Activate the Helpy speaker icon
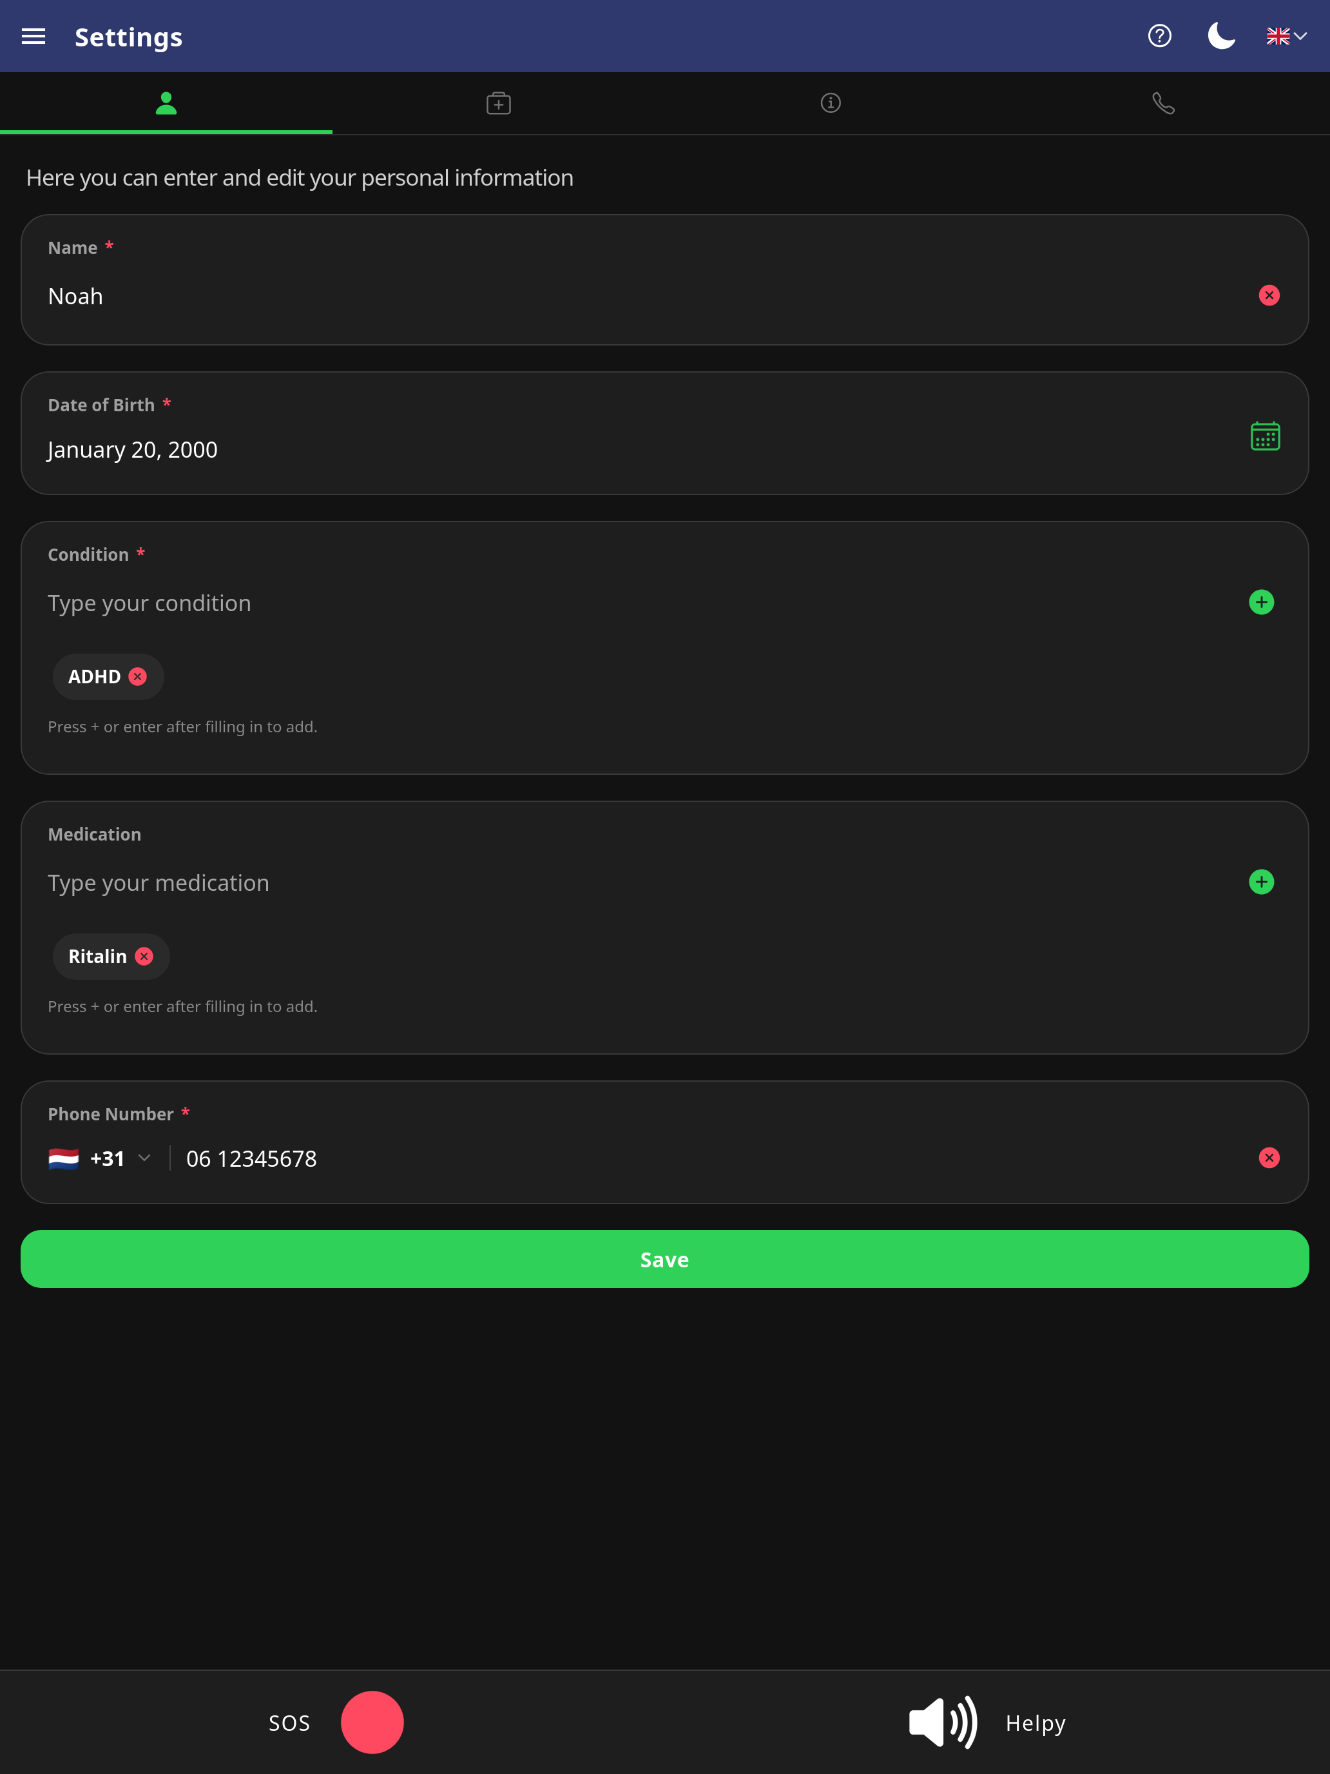 tap(943, 1722)
